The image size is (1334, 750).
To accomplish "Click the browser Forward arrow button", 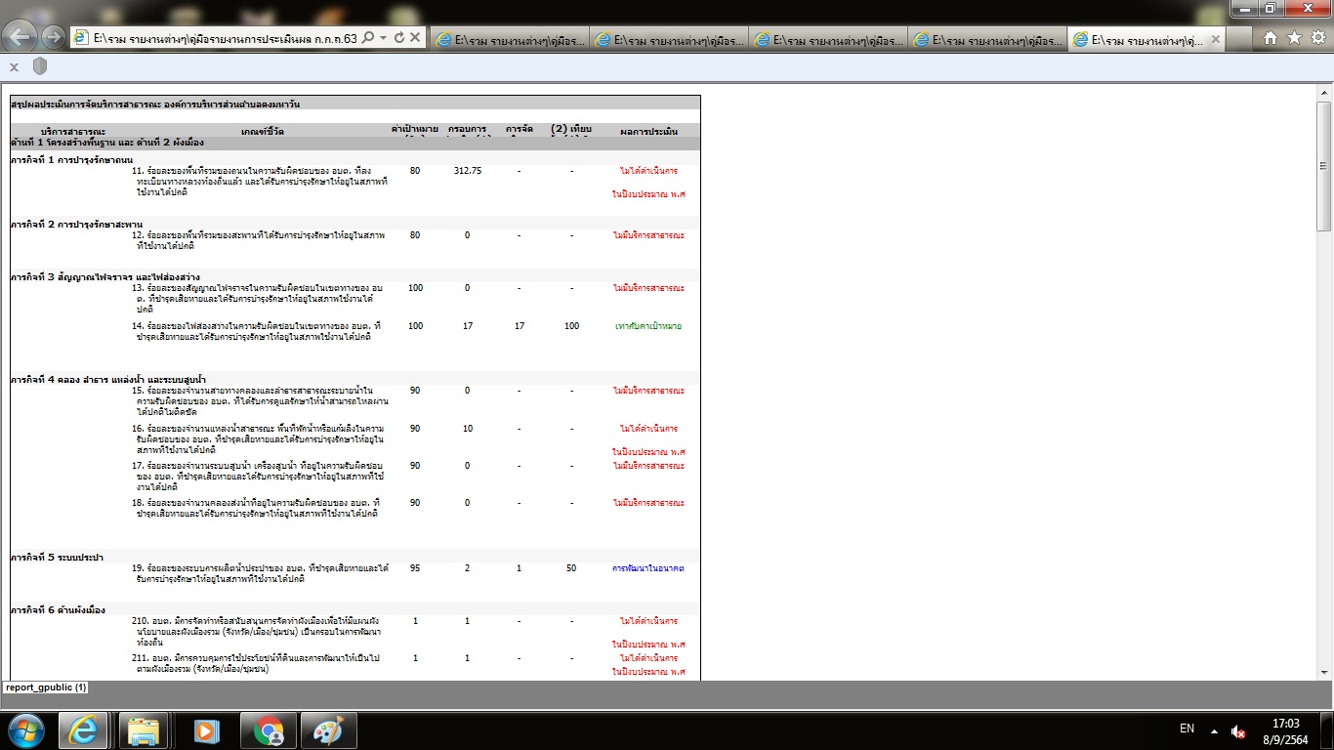I will (53, 38).
